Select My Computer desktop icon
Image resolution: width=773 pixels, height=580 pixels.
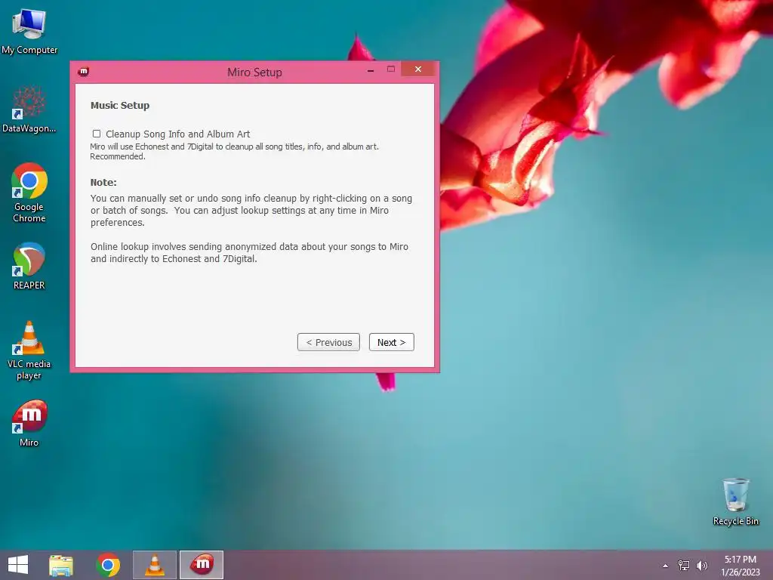[29, 32]
